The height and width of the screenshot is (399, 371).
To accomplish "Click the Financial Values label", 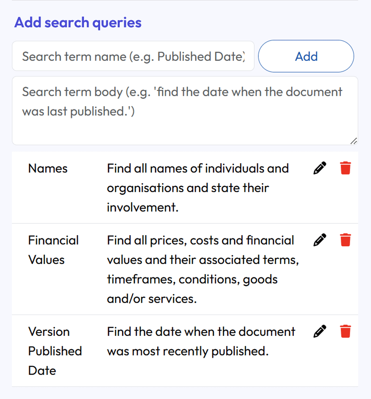I will (x=53, y=250).
